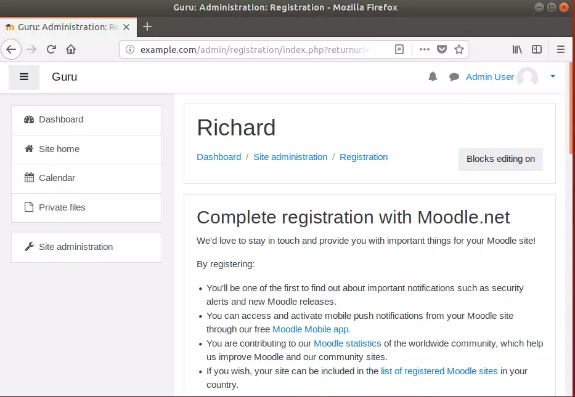
Task: Open page actions three-dot menu
Action: pos(424,49)
